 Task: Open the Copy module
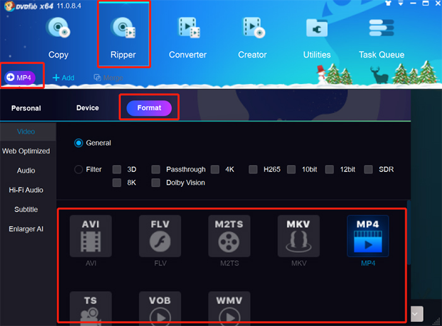tap(58, 37)
